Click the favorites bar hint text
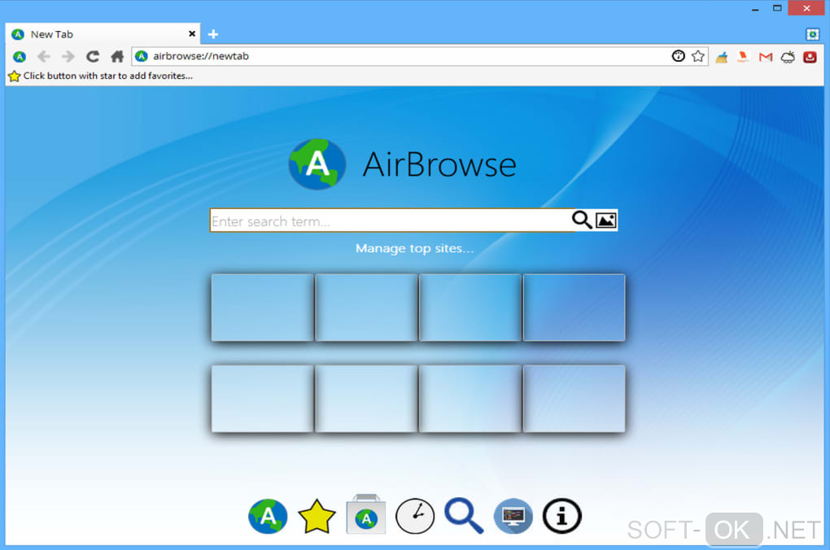This screenshot has height=550, width=830. tap(108, 76)
